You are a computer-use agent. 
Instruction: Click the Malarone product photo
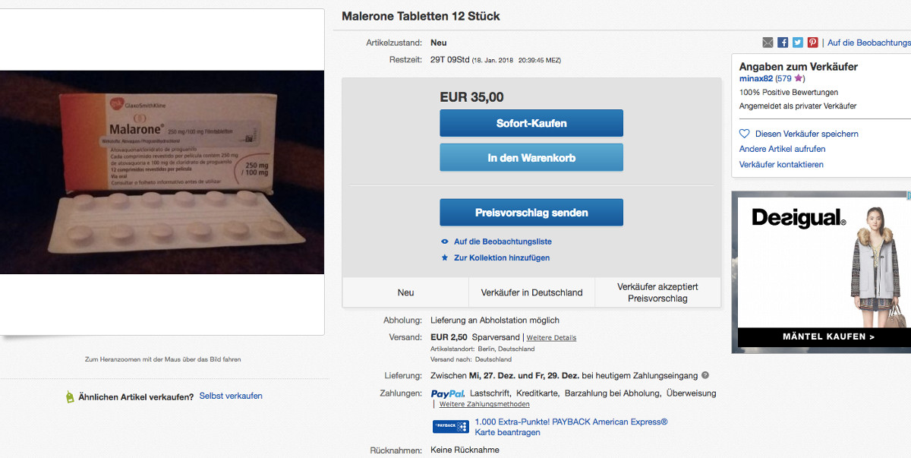point(162,172)
